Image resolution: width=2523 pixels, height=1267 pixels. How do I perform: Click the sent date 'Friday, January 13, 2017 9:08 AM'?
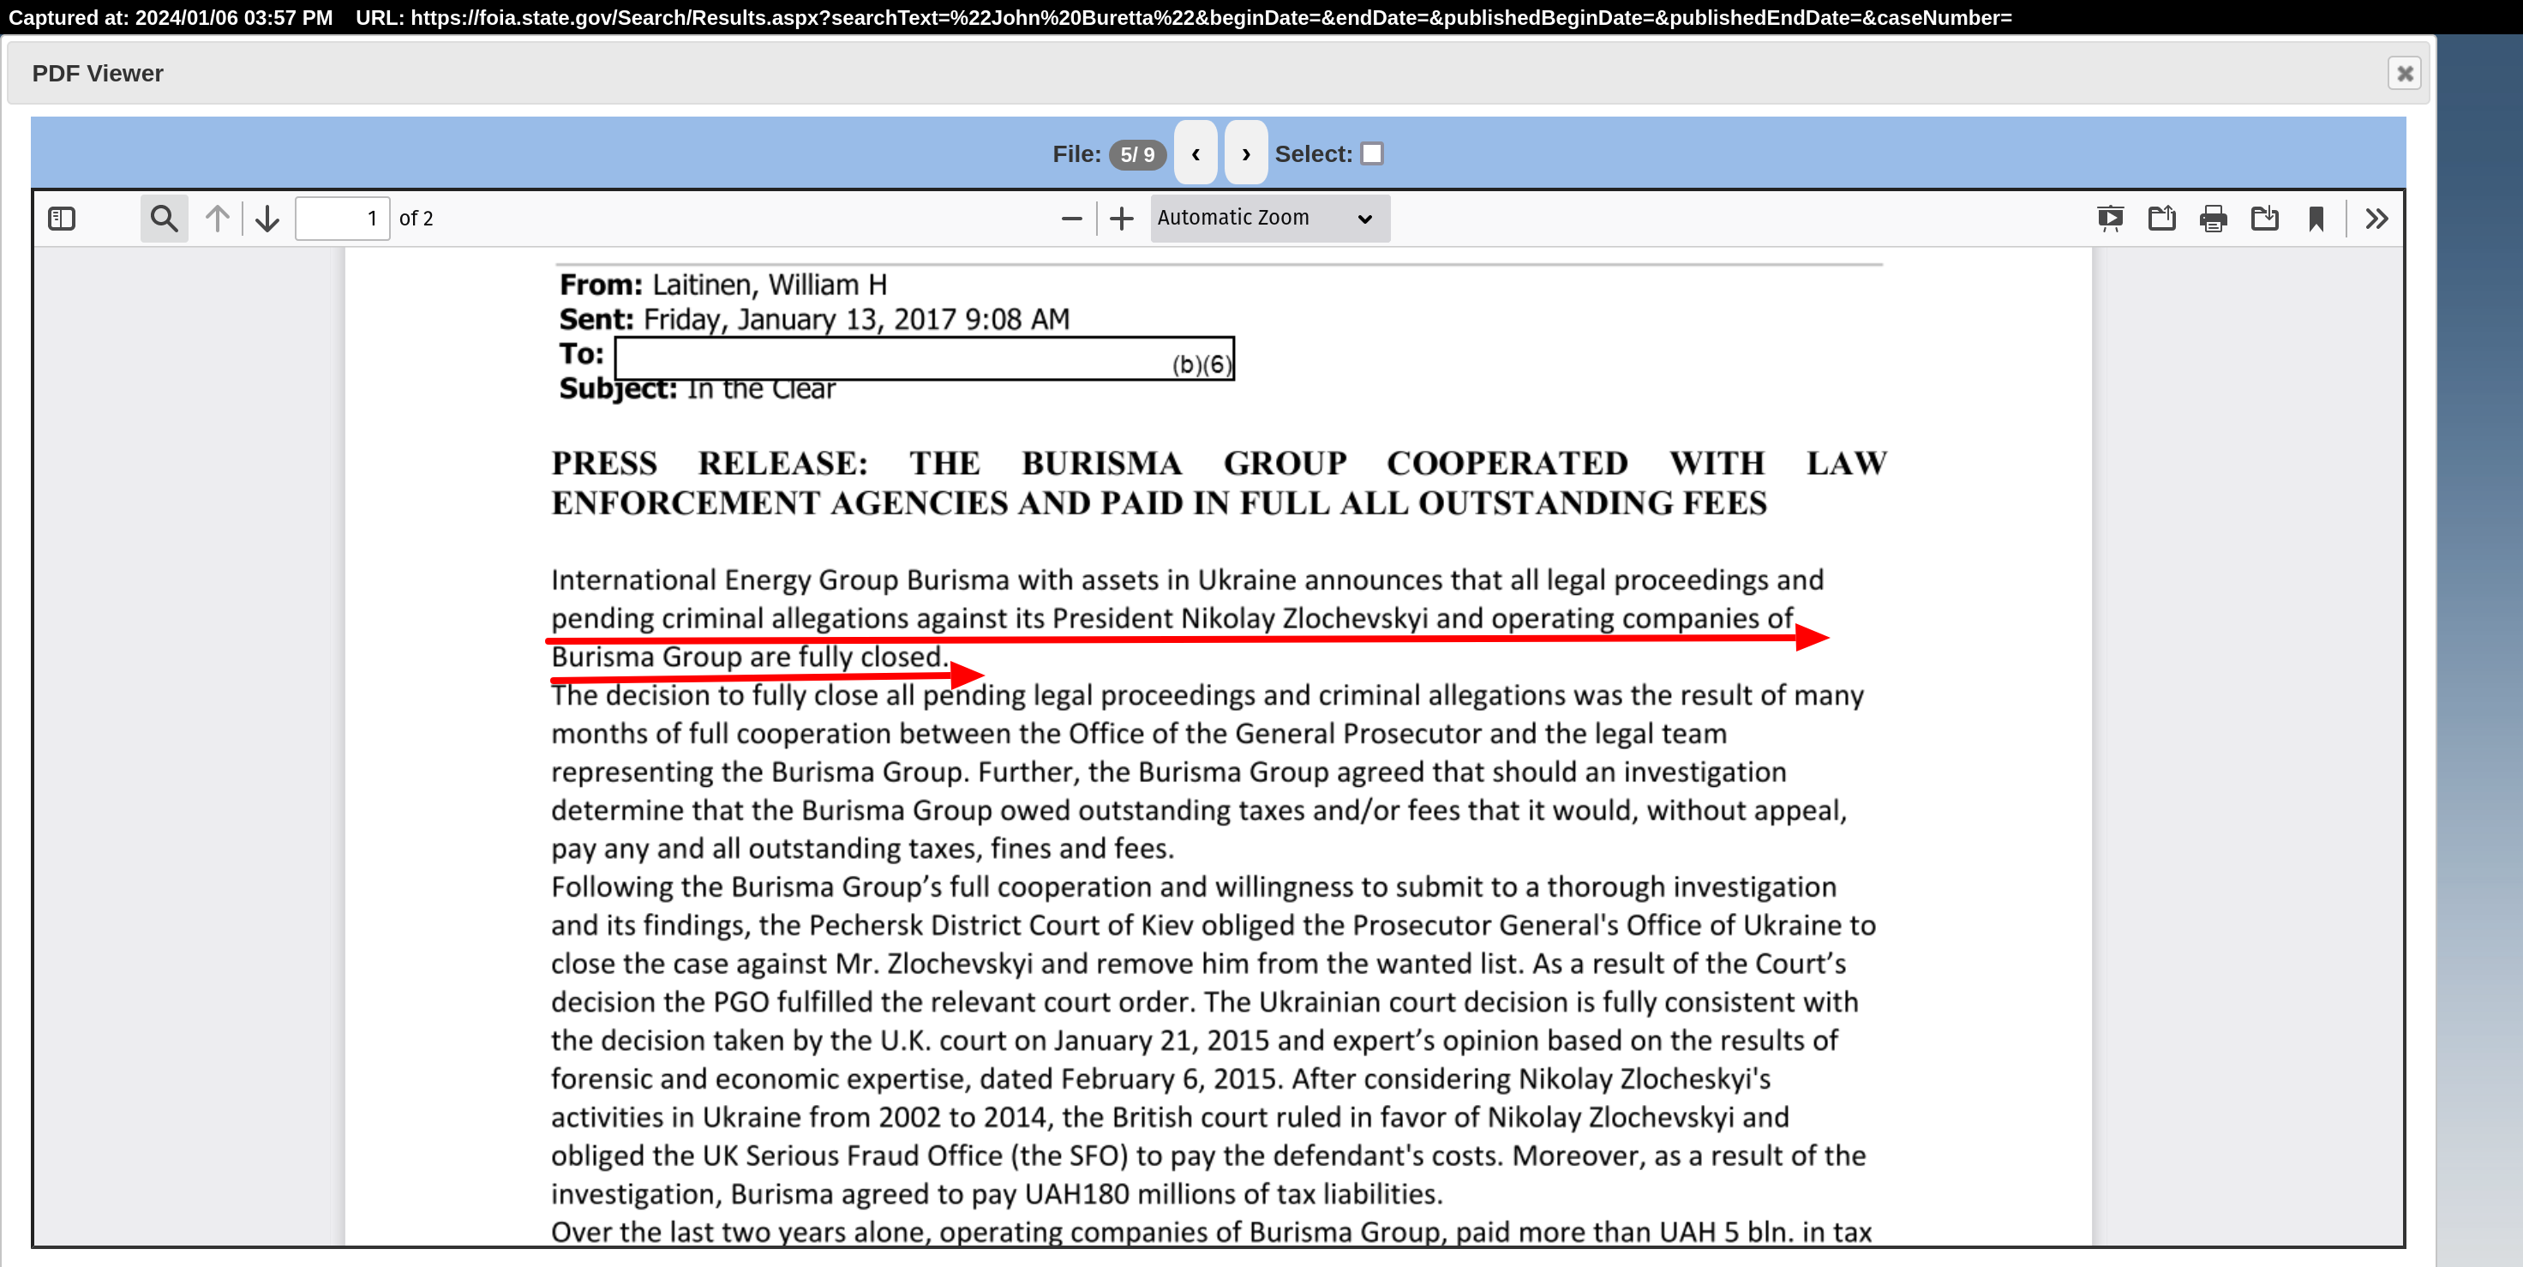pyautogui.click(x=856, y=320)
